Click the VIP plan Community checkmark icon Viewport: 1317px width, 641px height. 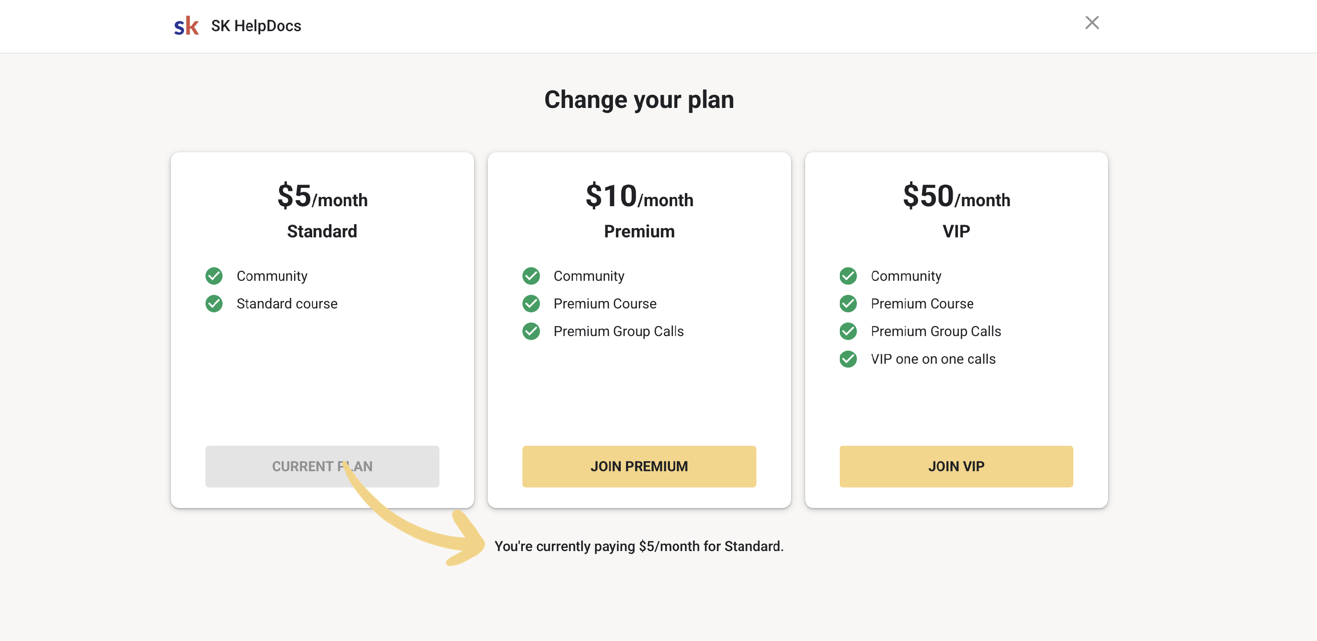point(848,276)
